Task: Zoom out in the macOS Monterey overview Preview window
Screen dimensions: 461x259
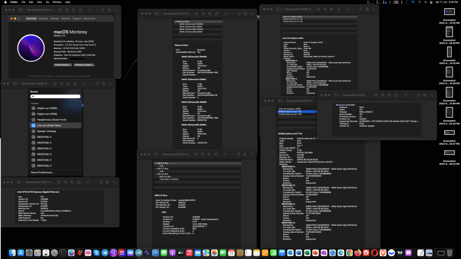Action: pos(67,10)
